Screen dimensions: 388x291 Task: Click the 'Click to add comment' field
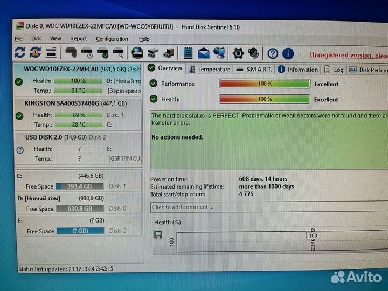pos(269,207)
